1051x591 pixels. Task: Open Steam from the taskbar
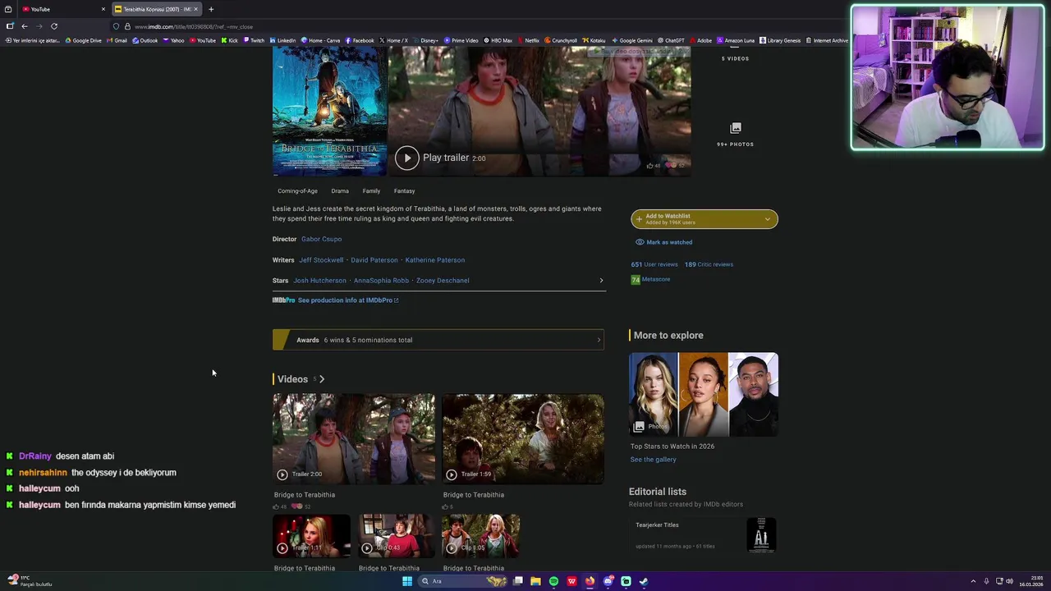[x=644, y=581]
